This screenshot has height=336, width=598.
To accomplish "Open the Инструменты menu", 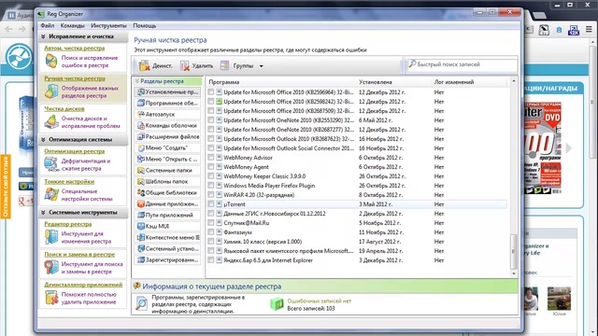I will pyautogui.click(x=108, y=25).
